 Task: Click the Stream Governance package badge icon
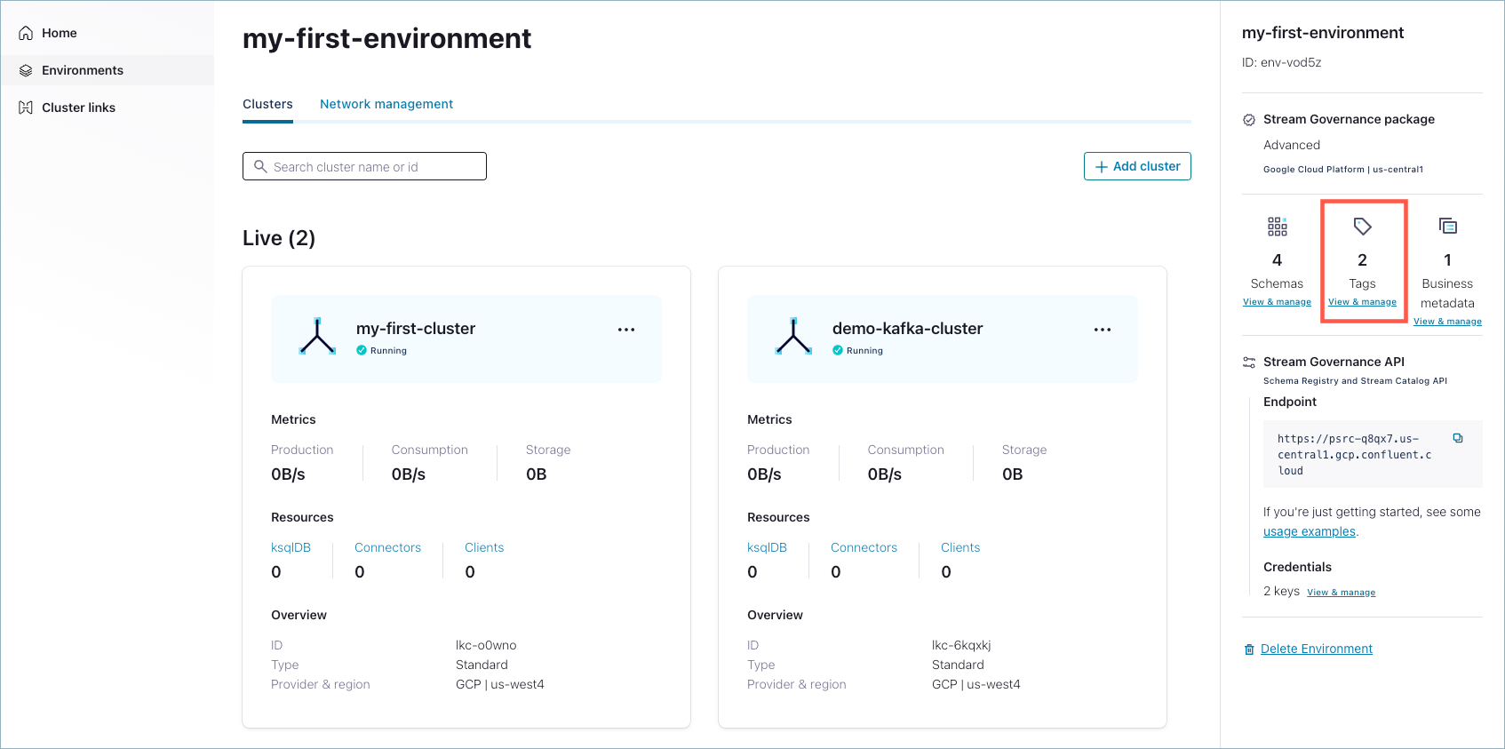(x=1249, y=120)
